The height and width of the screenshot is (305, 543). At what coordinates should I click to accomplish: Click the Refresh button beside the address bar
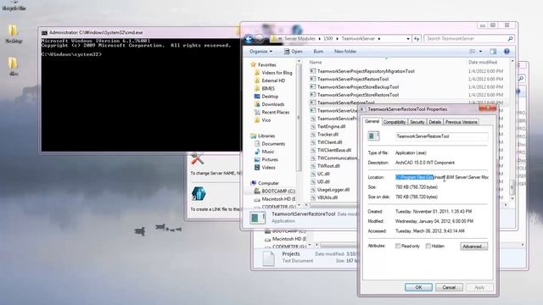pos(417,39)
